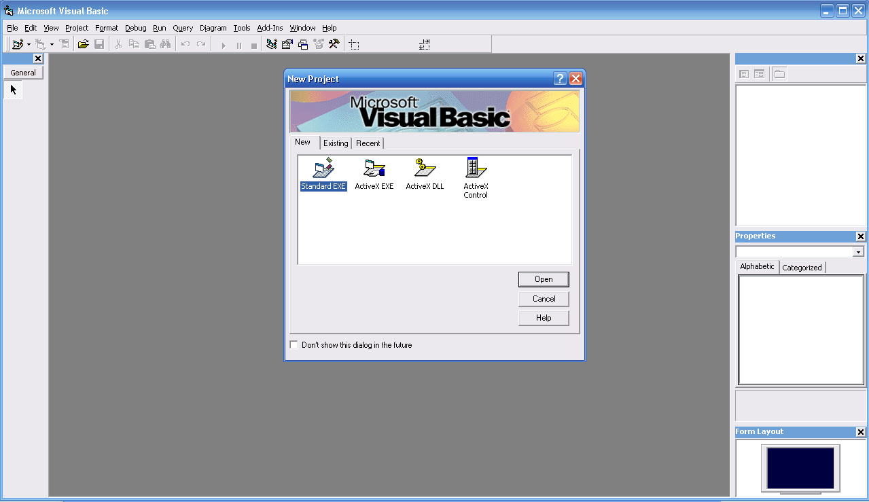Open Form Layout Window toolbar icon
Screen dimensions: 869x502
coord(303,44)
